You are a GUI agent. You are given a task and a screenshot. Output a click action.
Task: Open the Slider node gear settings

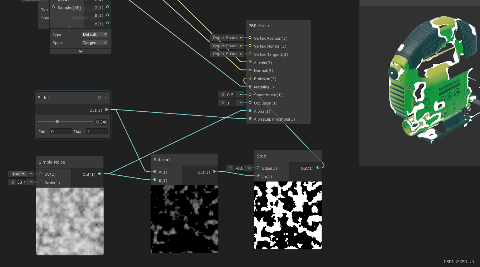[x=99, y=98]
